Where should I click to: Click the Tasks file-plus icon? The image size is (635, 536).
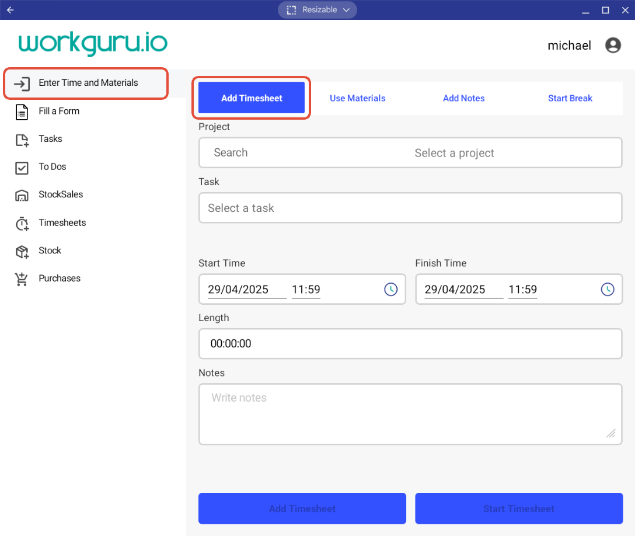click(22, 140)
